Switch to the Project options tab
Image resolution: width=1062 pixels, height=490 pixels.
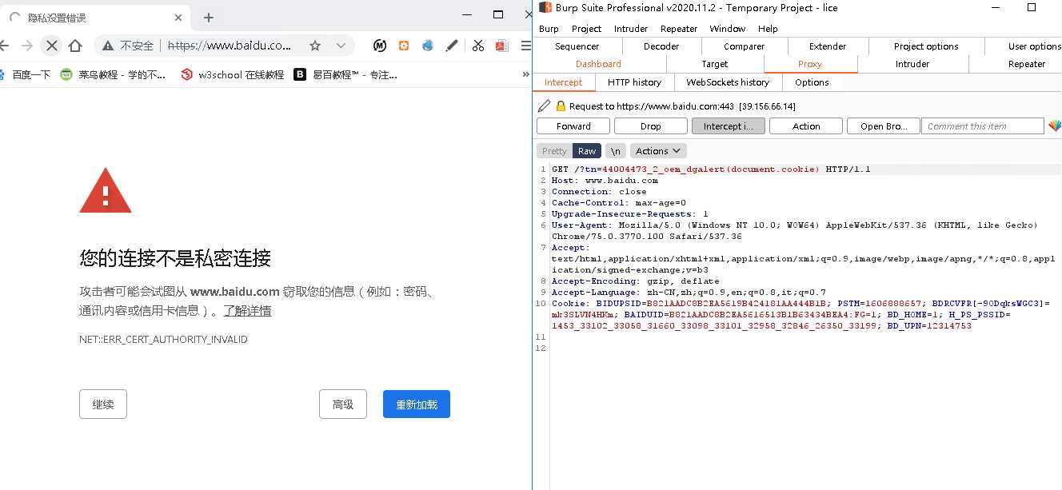coord(926,46)
